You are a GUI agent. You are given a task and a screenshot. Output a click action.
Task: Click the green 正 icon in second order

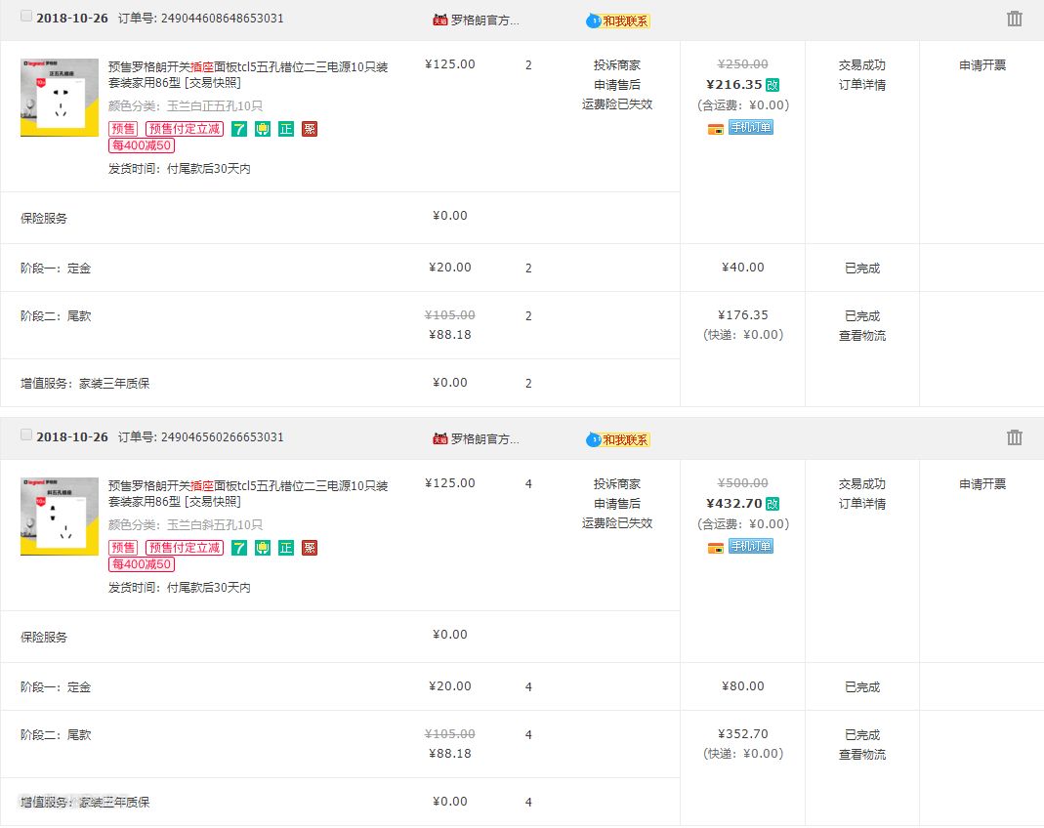286,548
